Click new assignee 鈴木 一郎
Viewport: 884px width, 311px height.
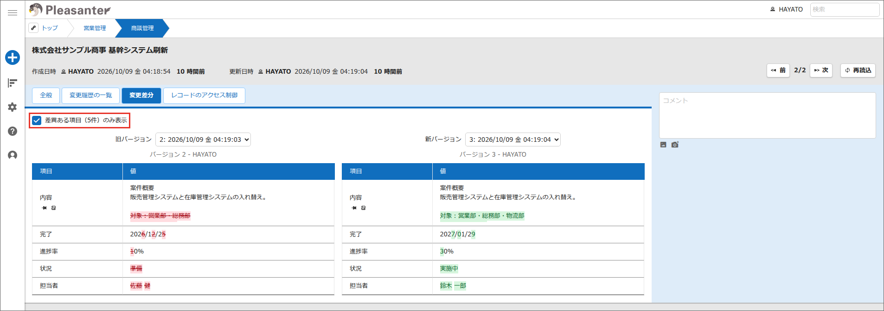(453, 286)
